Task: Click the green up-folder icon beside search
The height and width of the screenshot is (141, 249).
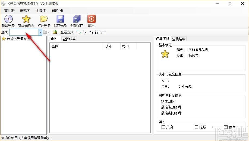Action: coord(55,32)
